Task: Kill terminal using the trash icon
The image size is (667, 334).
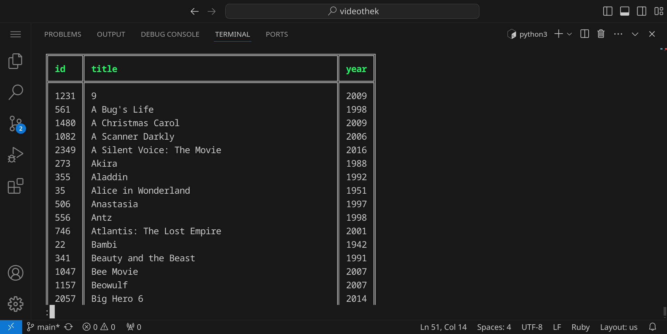Action: tap(601, 34)
